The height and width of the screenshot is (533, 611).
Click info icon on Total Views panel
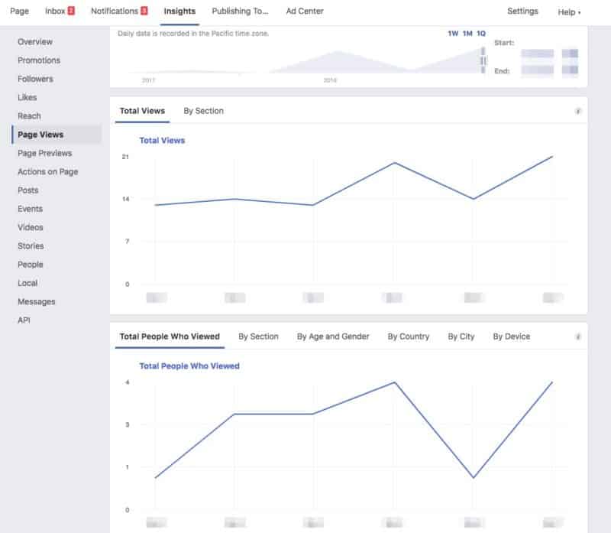click(578, 112)
